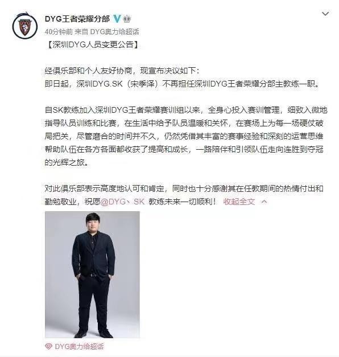
Task: Open the DYG奥力给超话 topic tag under the photo
Action: (x=79, y=347)
